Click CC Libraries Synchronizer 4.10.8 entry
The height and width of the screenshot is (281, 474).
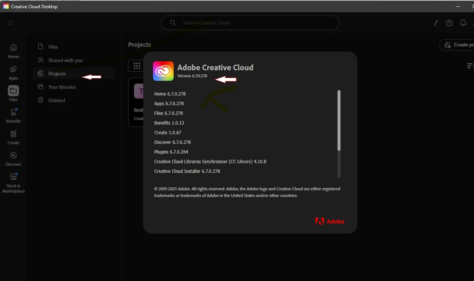click(x=210, y=162)
